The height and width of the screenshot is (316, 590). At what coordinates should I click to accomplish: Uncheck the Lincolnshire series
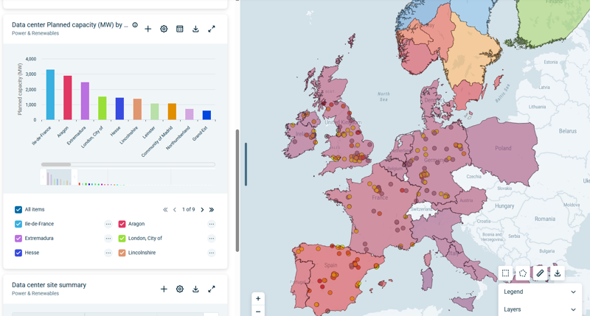[x=122, y=253]
